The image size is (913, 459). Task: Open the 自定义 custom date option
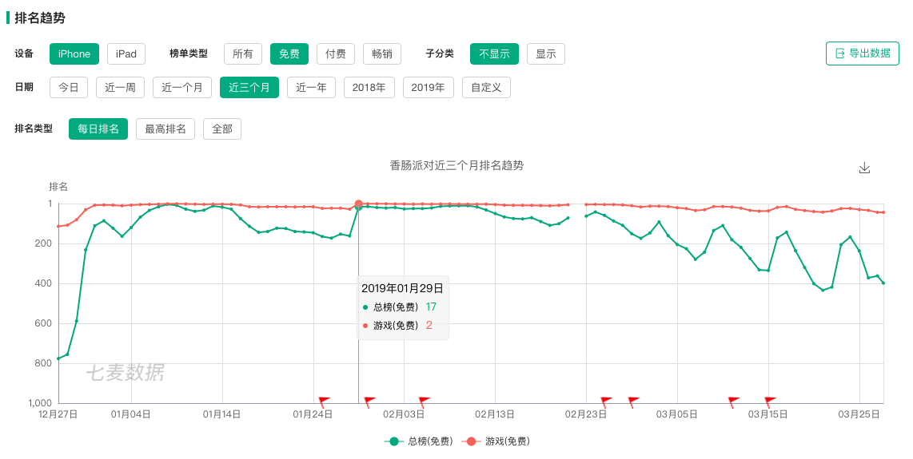[486, 87]
